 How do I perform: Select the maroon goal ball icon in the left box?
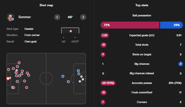coord(17,70)
